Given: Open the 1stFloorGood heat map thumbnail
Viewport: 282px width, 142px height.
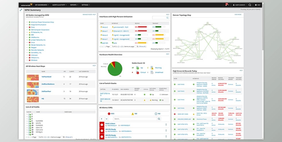Looking at the screenshot, I should click(x=33, y=78).
